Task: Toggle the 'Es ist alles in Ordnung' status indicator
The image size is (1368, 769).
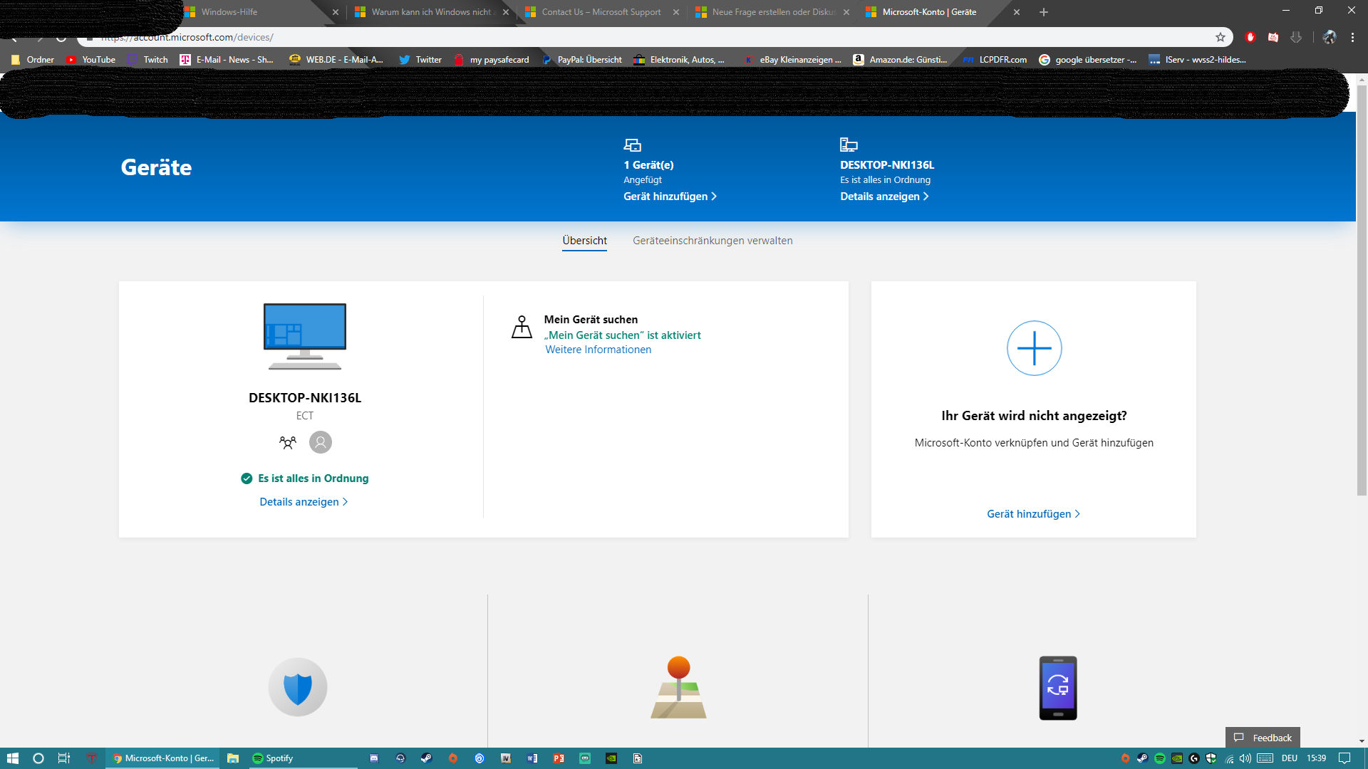Action: click(304, 478)
